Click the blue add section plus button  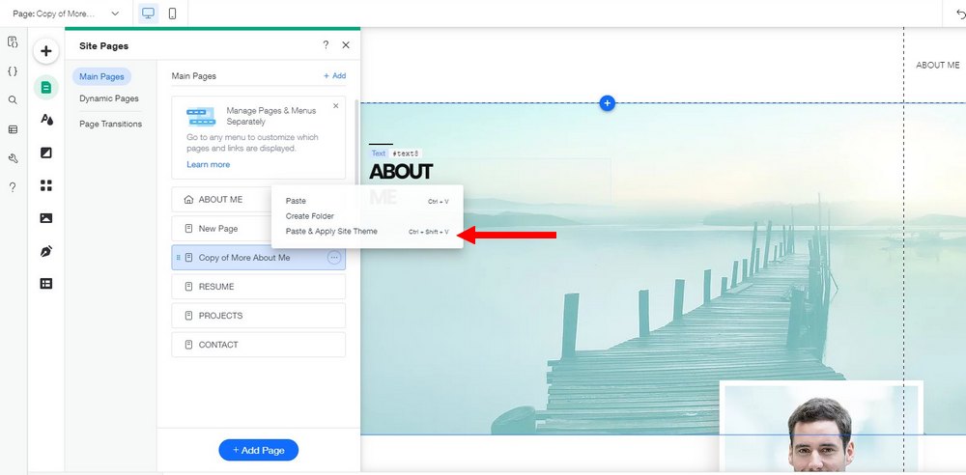(608, 103)
